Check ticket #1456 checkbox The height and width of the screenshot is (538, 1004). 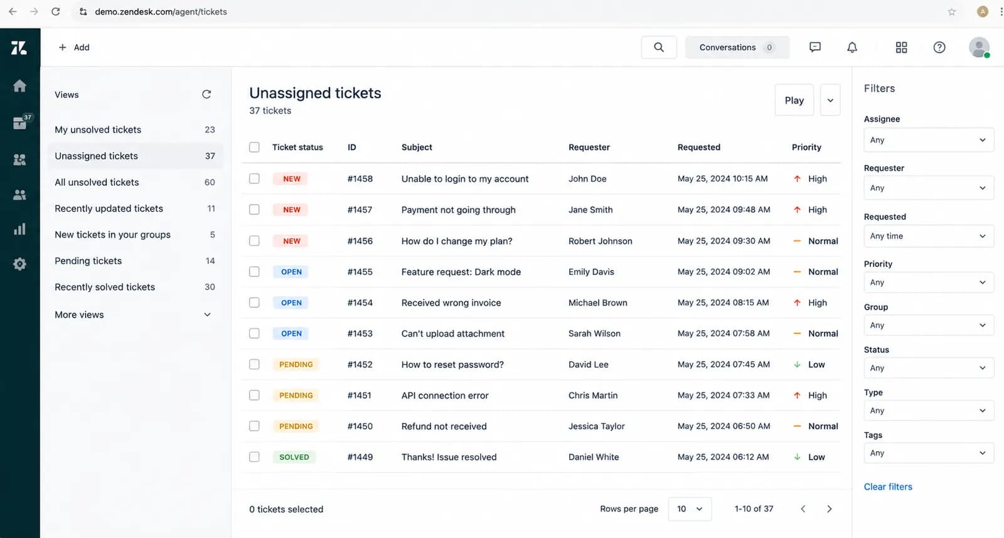pyautogui.click(x=254, y=240)
